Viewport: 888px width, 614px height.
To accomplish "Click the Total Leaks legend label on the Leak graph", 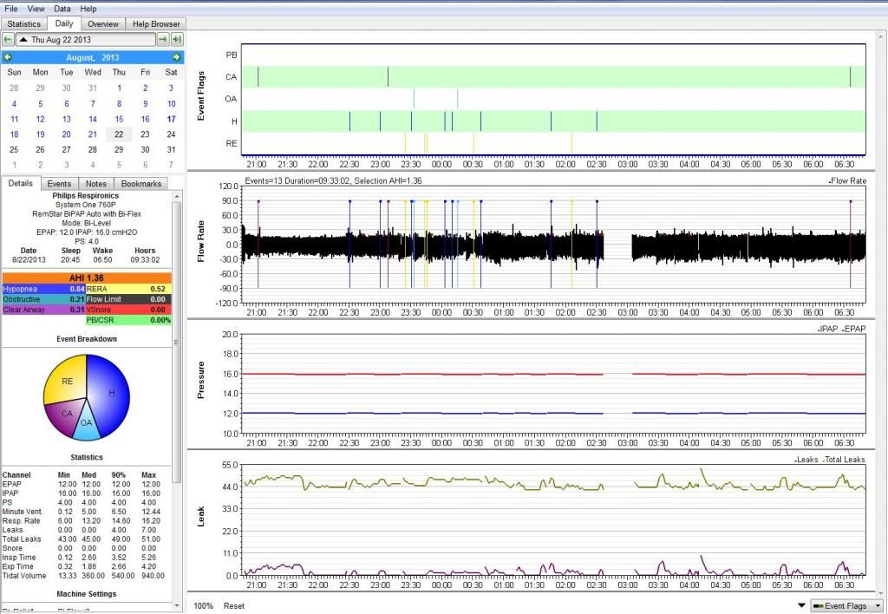I will [844, 460].
